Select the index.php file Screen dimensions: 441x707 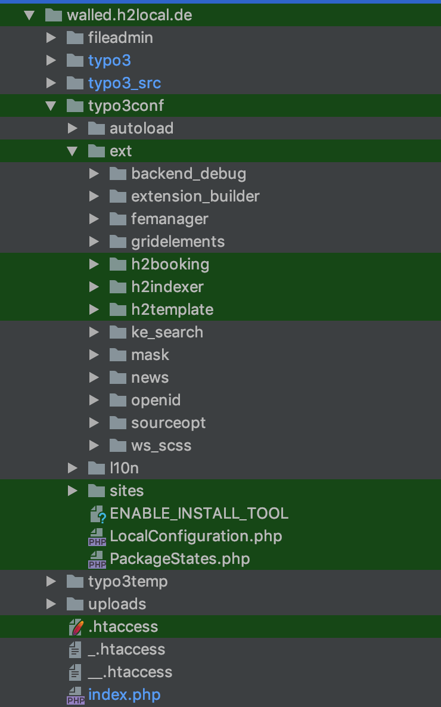pos(124,694)
